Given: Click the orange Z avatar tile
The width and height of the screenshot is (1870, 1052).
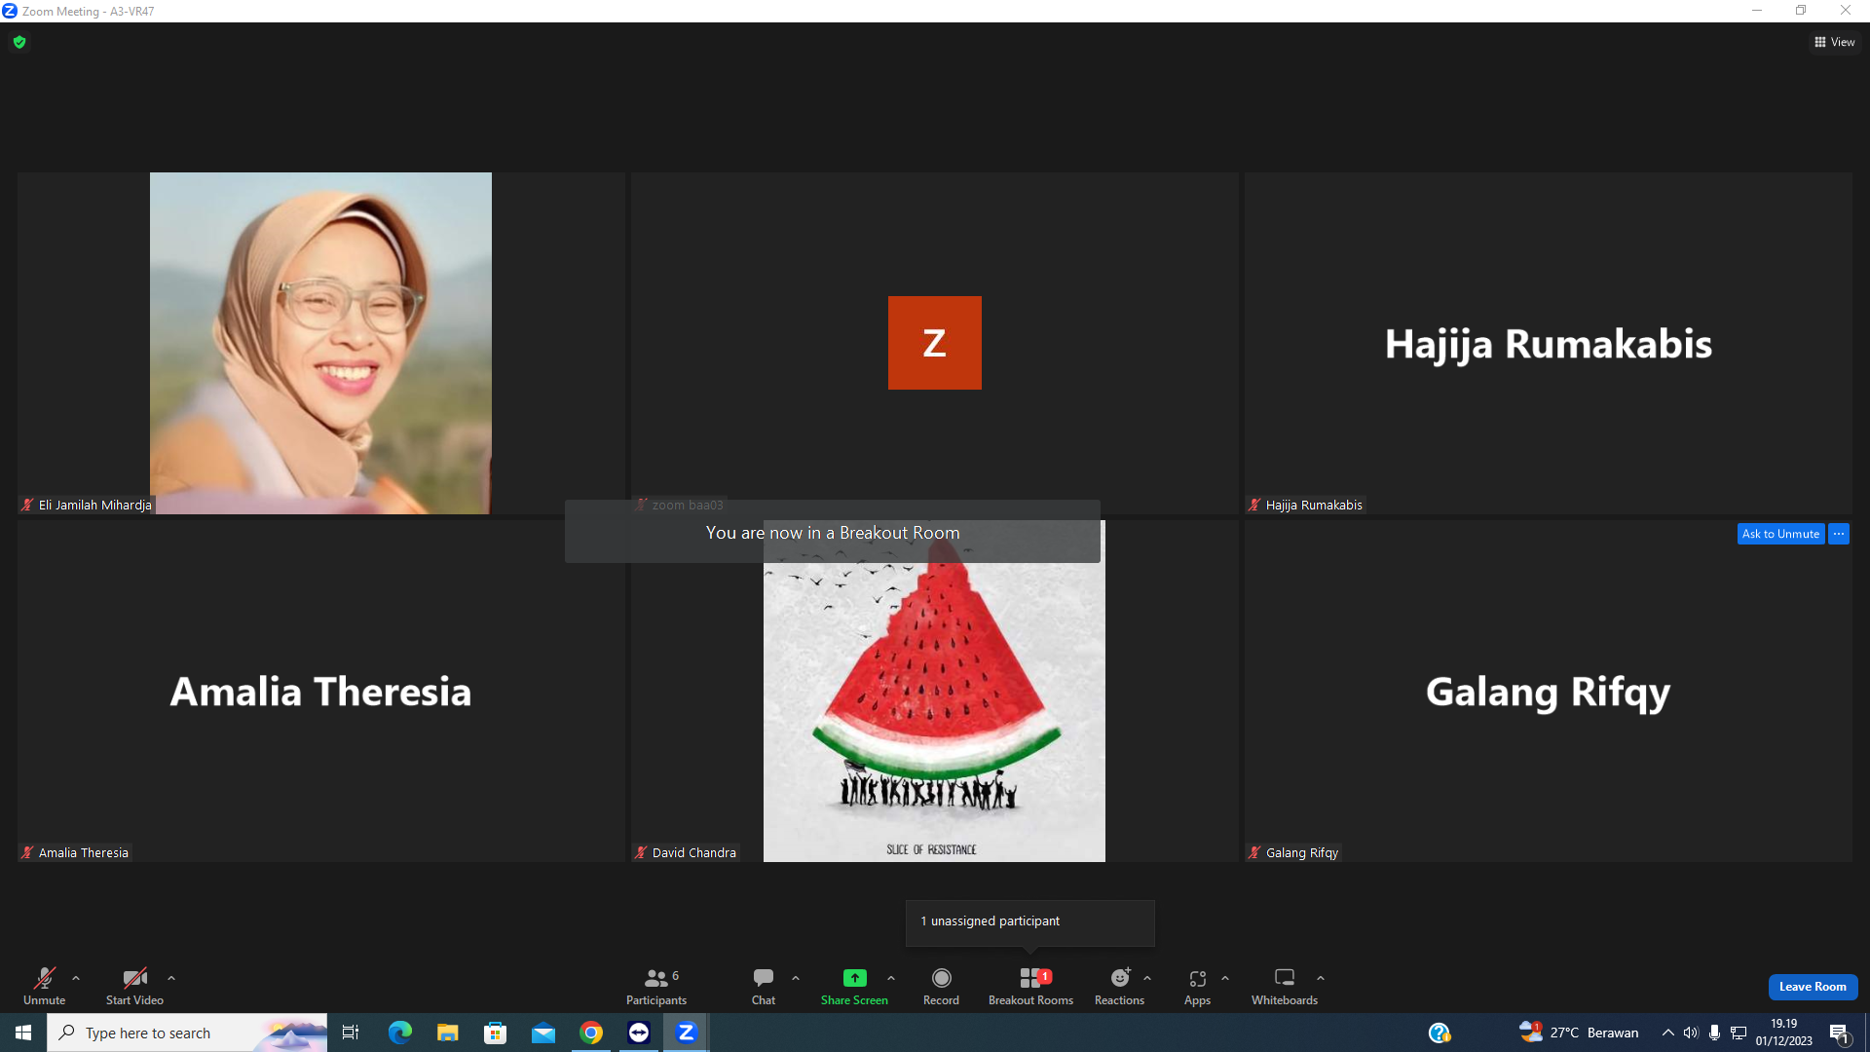Looking at the screenshot, I should [x=935, y=343].
